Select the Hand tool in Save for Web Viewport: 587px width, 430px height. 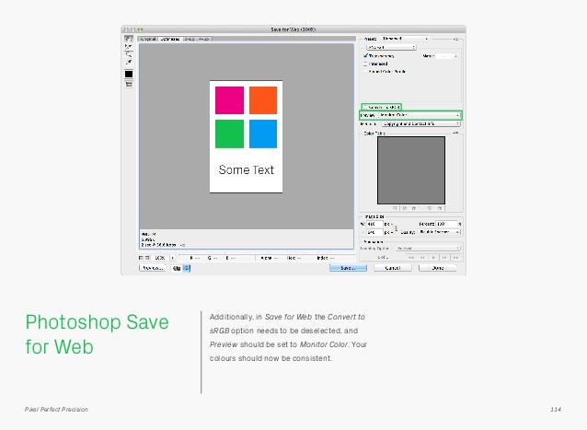pos(129,39)
